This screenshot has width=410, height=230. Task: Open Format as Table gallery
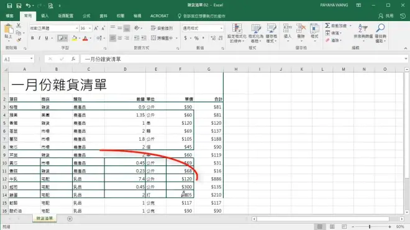256,33
